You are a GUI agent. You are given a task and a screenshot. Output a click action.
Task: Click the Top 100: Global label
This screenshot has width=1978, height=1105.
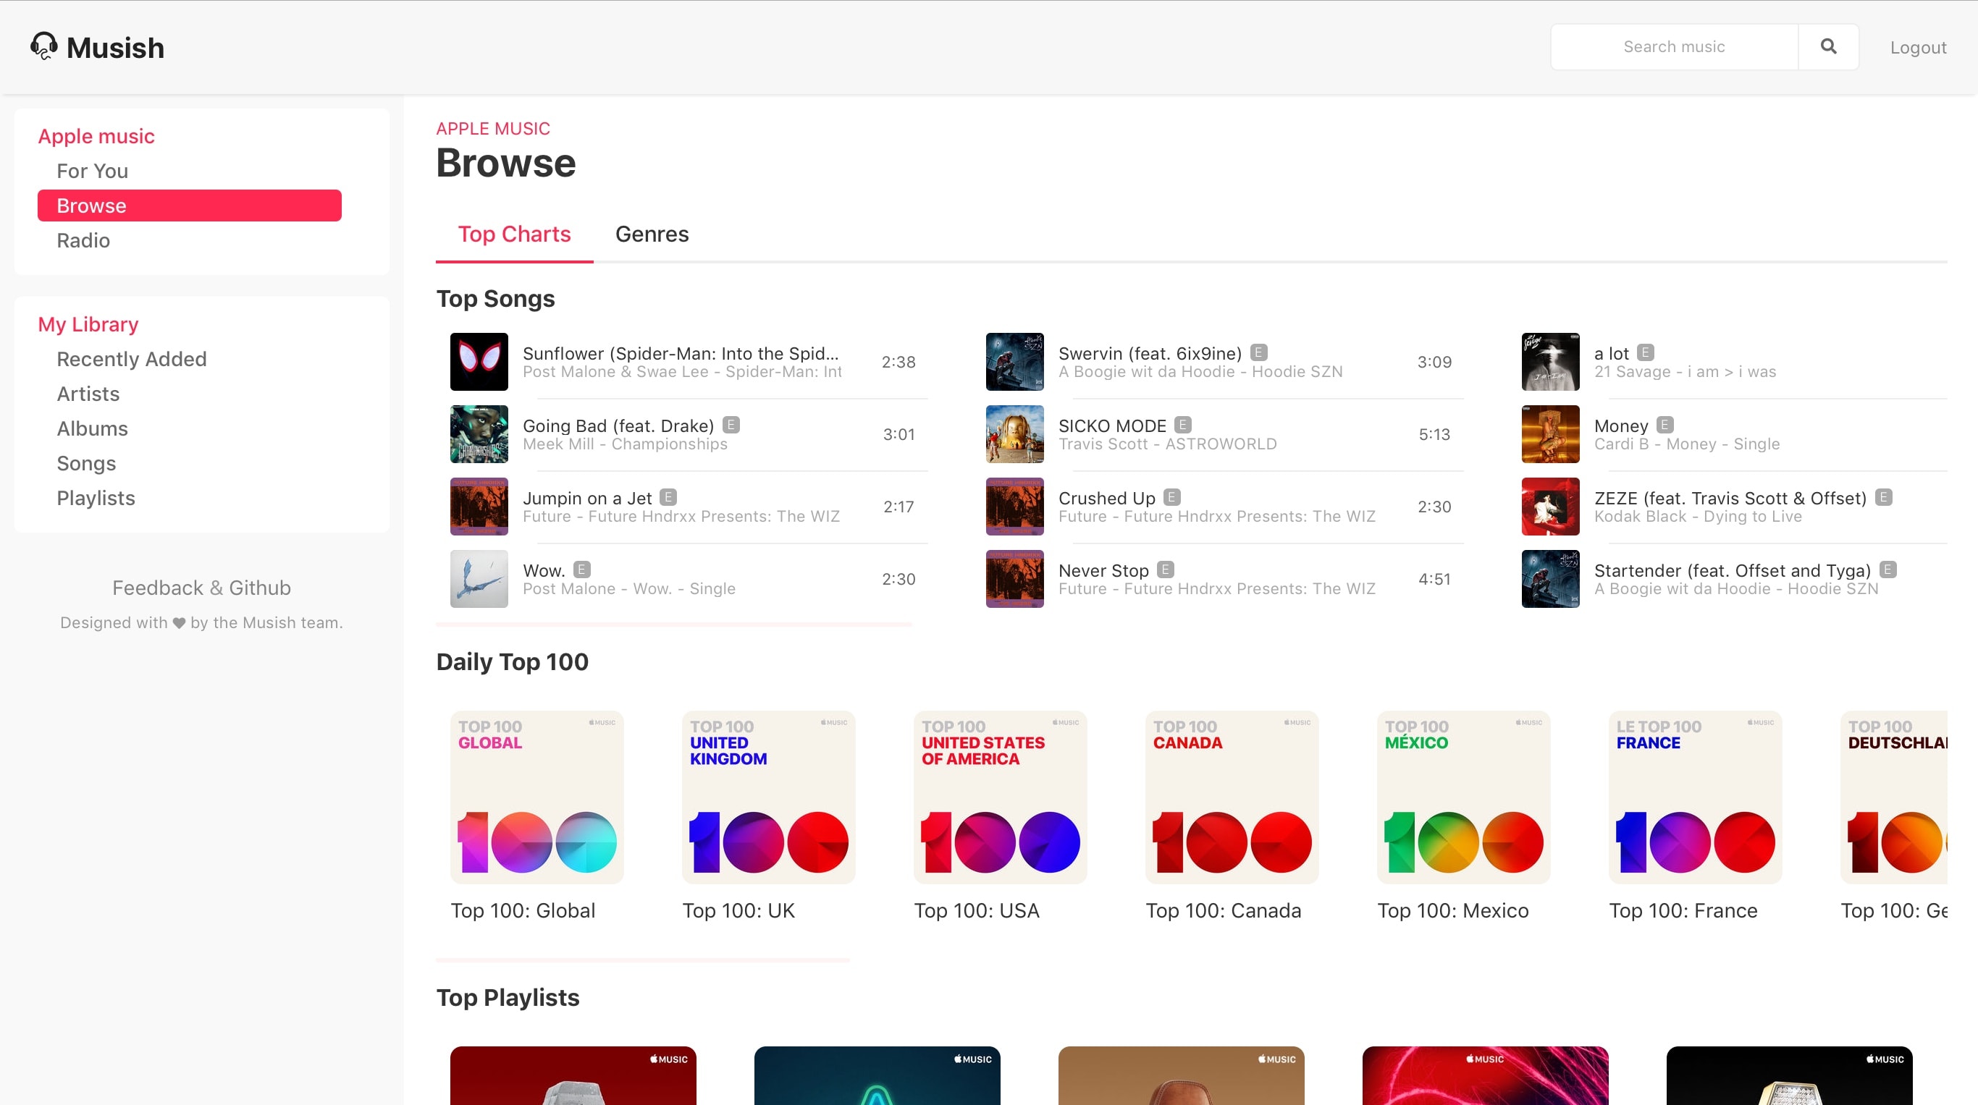click(523, 911)
